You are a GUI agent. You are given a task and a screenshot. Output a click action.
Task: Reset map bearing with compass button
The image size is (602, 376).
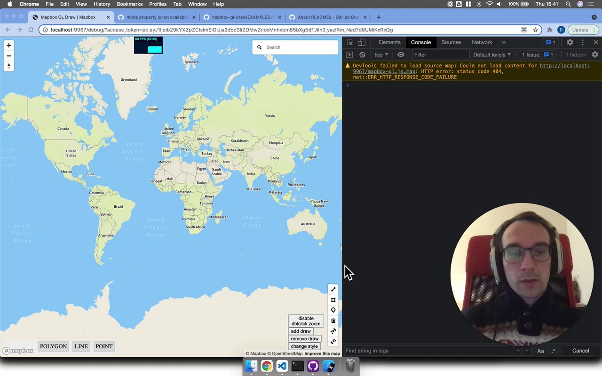[8, 66]
